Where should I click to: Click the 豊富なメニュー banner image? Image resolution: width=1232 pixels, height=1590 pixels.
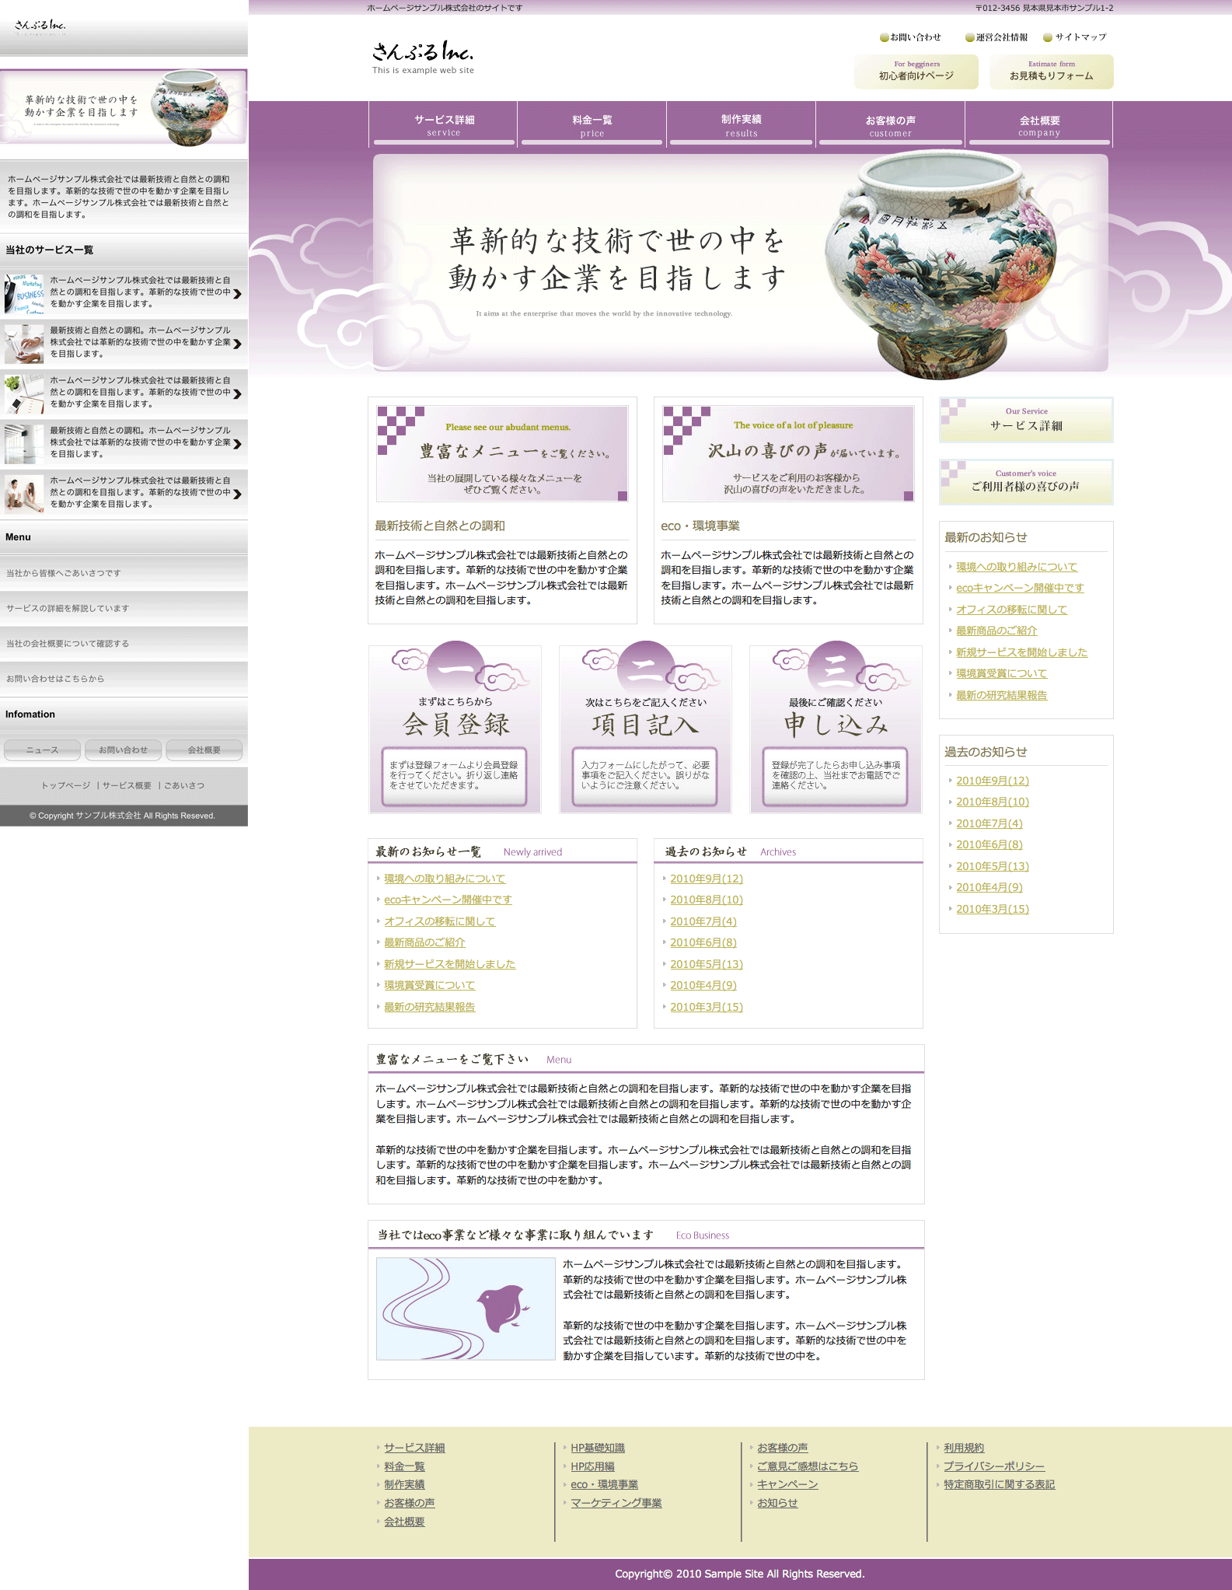point(502,453)
